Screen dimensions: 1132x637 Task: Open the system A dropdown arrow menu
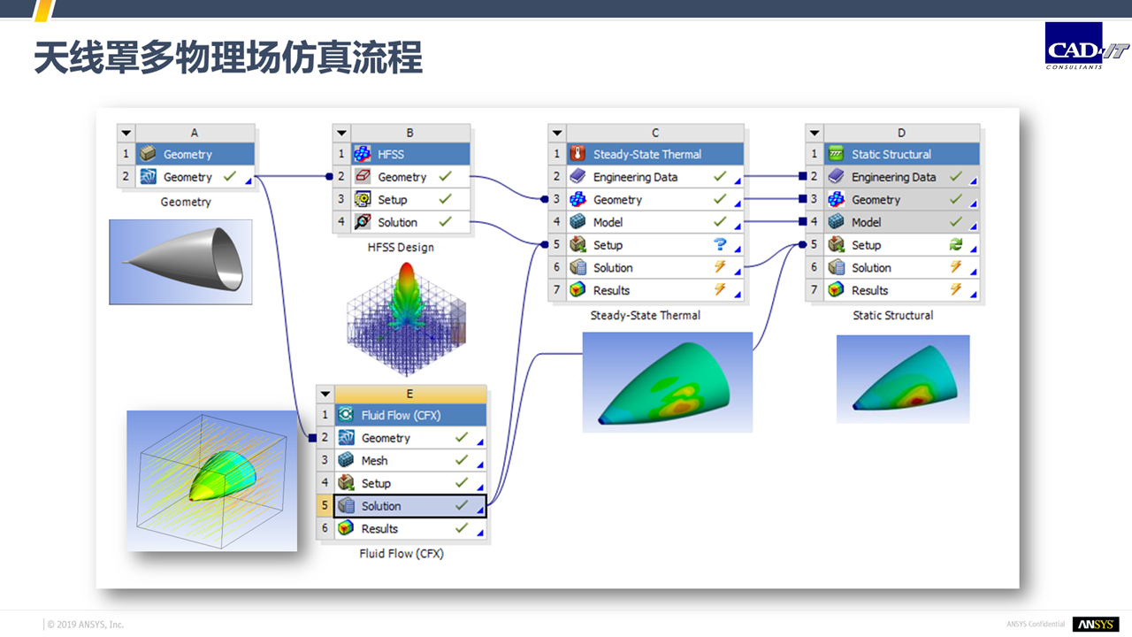click(x=126, y=133)
